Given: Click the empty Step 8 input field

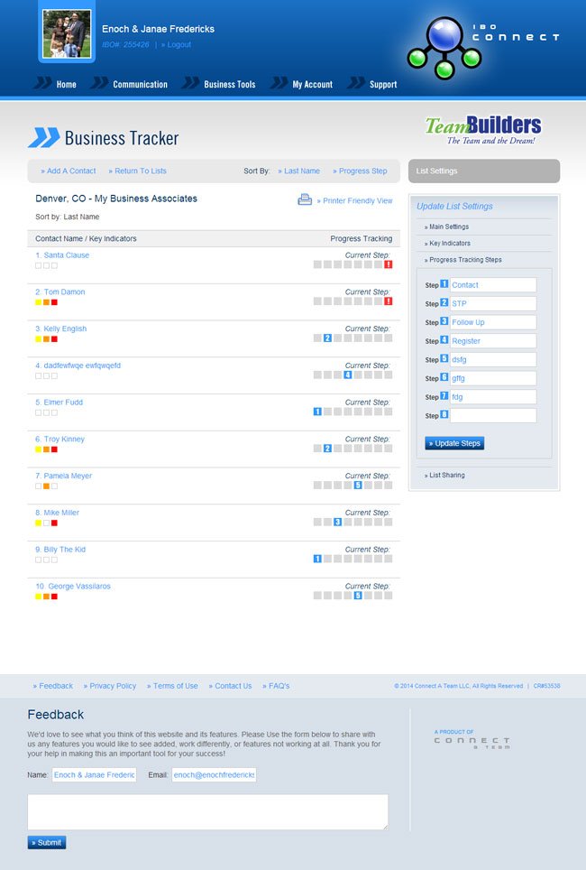Looking at the screenshot, I should pyautogui.click(x=492, y=416).
